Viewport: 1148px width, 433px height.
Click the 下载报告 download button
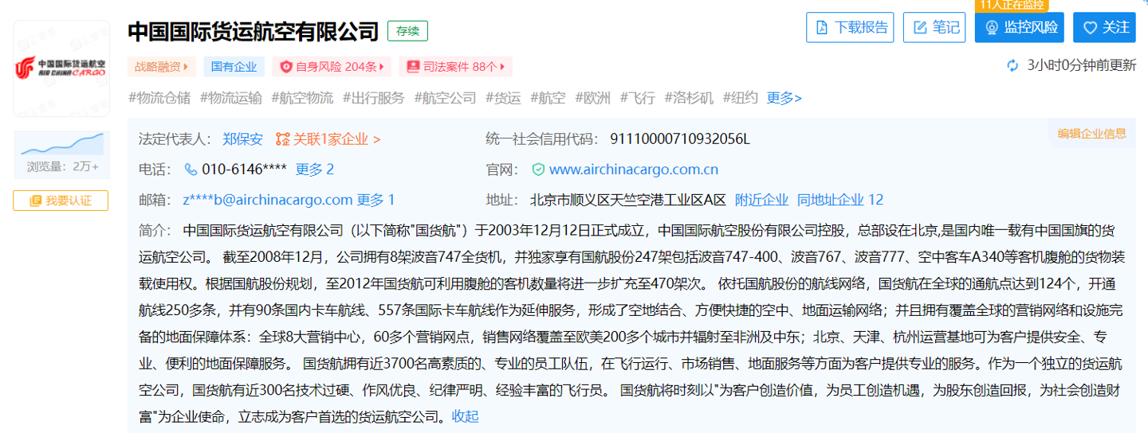click(x=850, y=27)
